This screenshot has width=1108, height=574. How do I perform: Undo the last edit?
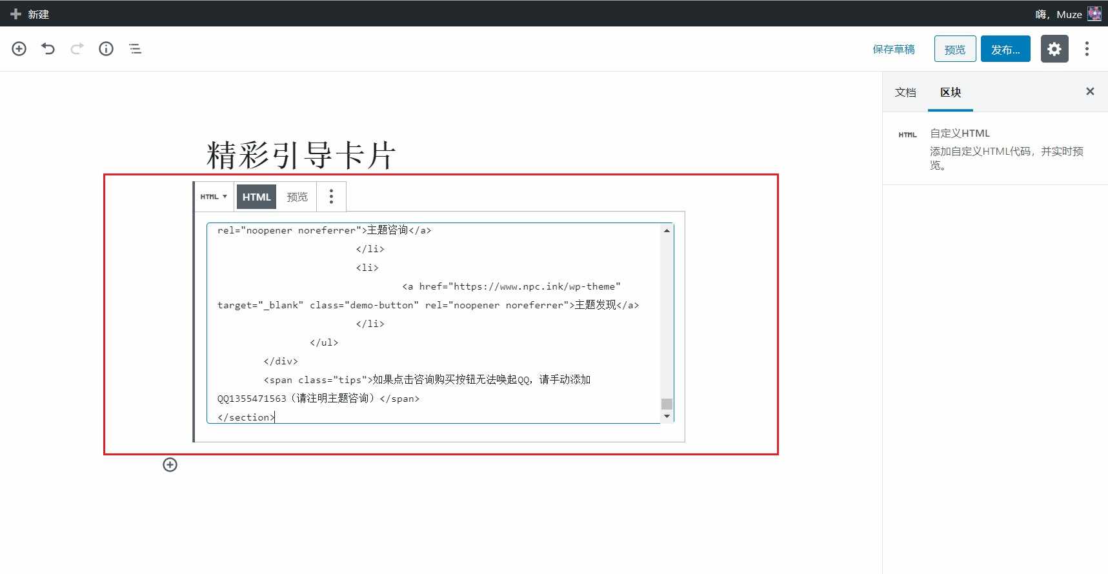tap(48, 49)
